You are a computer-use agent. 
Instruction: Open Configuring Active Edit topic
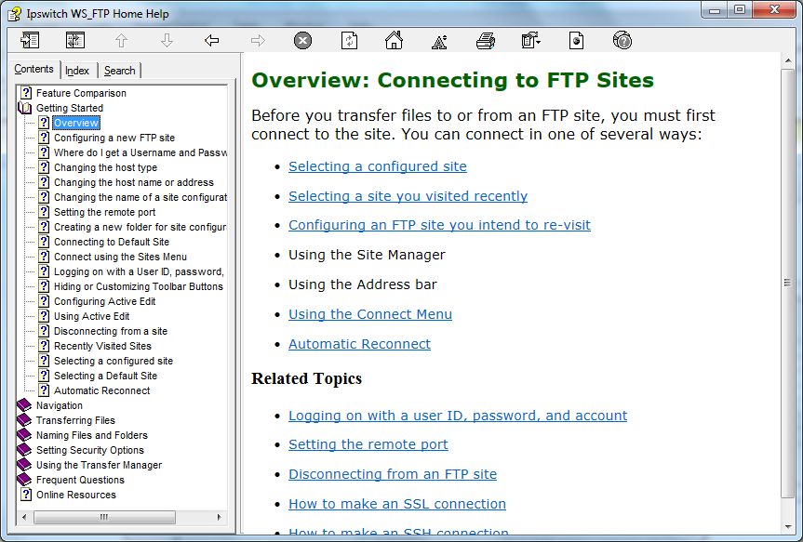pos(104,301)
